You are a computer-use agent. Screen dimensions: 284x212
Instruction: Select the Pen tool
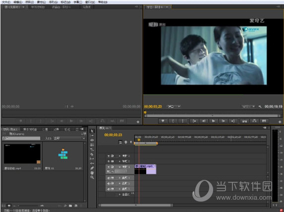[92, 168]
